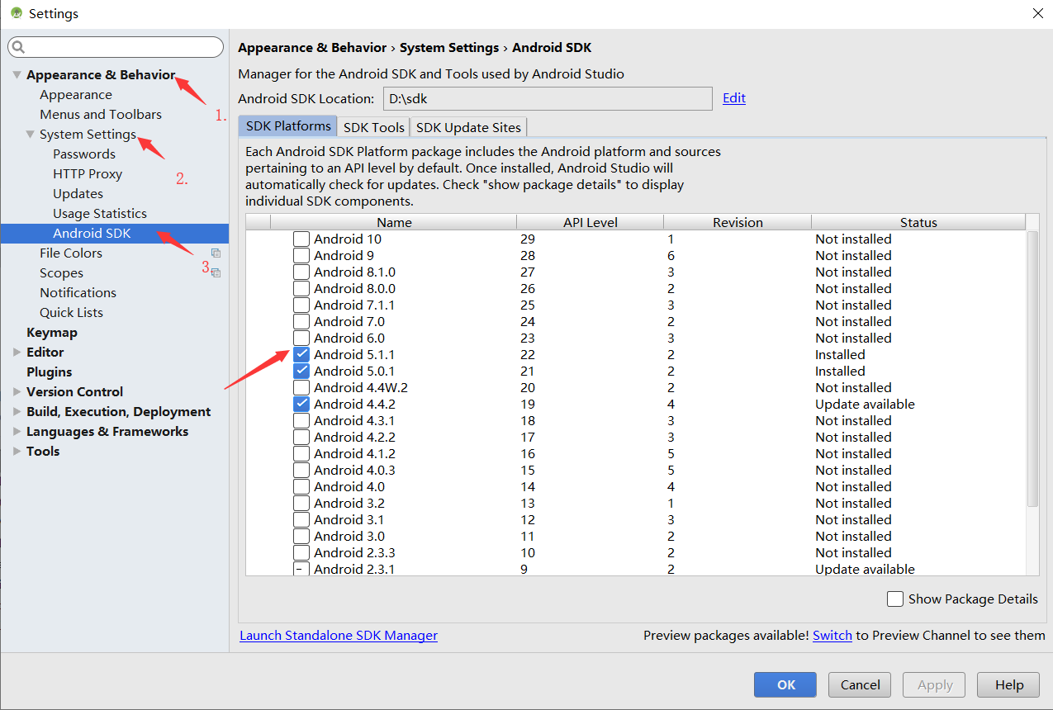Open HTTP Proxy settings page
This screenshot has width=1053, height=710.
[x=88, y=174]
